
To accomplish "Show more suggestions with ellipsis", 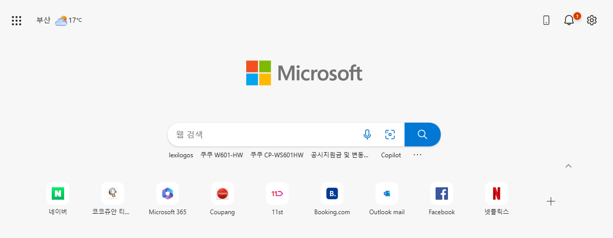I will pyautogui.click(x=417, y=155).
